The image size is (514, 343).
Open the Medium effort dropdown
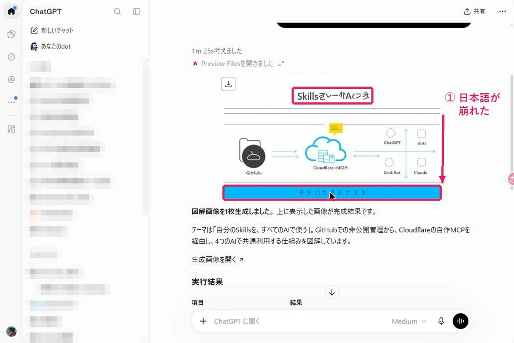(x=409, y=321)
